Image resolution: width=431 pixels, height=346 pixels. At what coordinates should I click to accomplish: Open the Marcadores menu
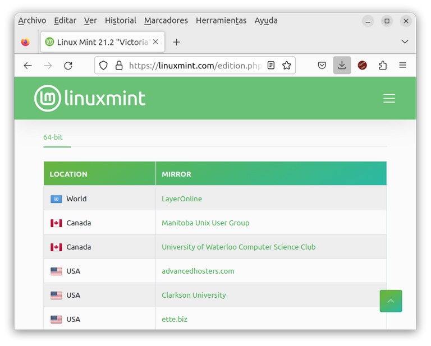point(166,21)
